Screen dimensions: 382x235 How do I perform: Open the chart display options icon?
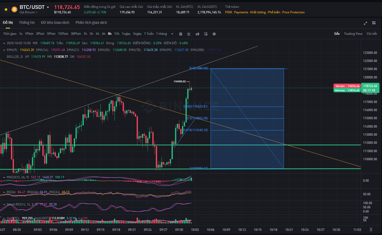coord(206,34)
